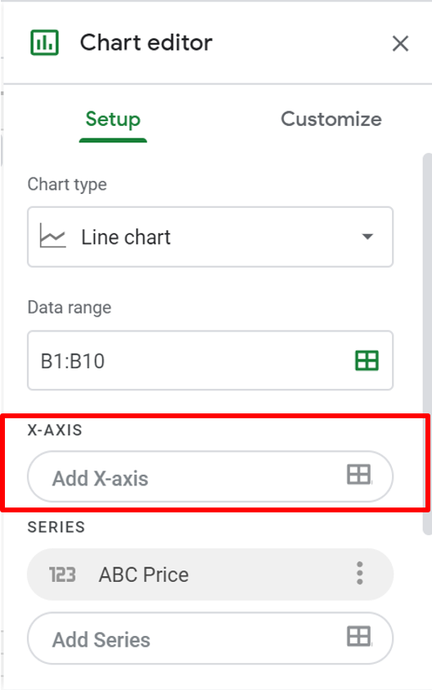Screen dimensions: 432x690
Task: Open the Chart type combo box
Action: pyautogui.click(x=210, y=237)
